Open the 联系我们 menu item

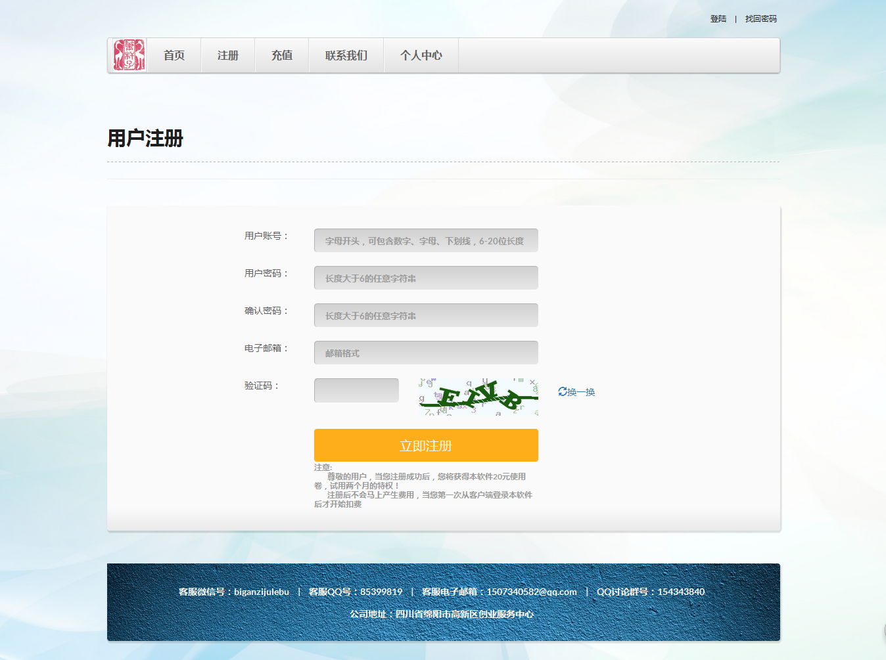(x=346, y=56)
